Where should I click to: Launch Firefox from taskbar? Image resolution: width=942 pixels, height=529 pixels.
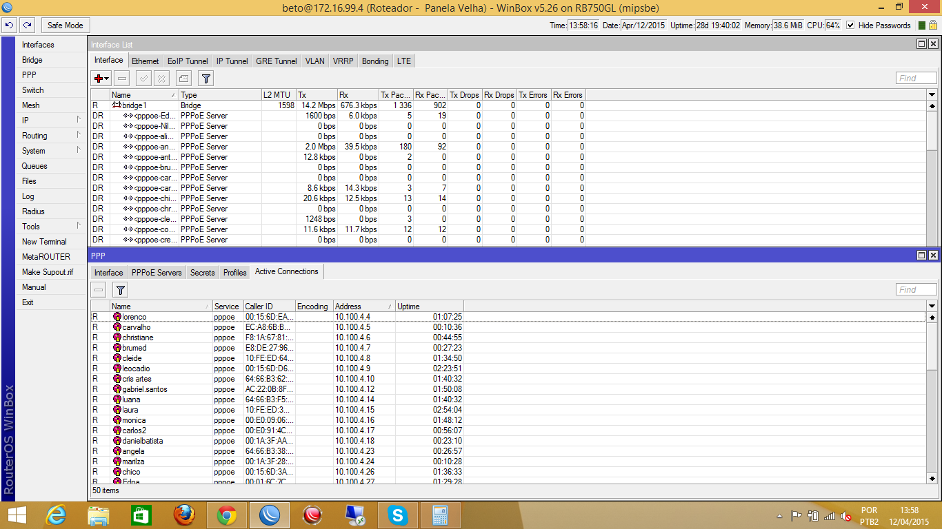183,515
